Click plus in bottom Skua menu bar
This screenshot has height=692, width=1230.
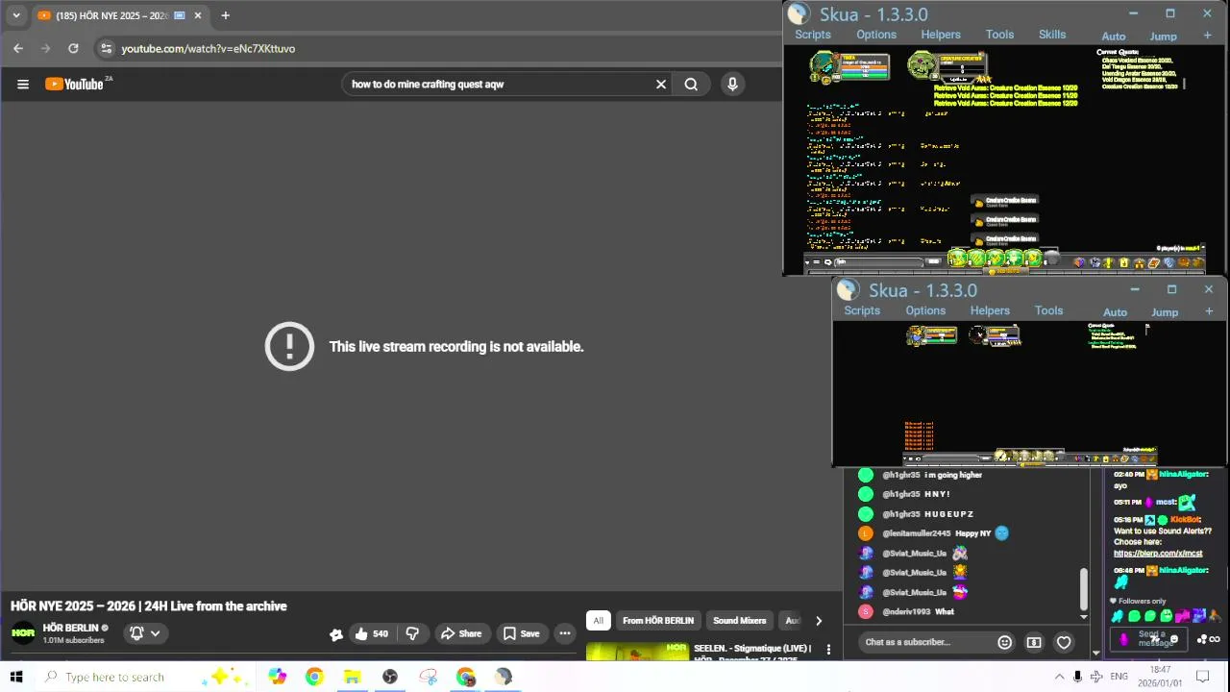[1209, 311]
